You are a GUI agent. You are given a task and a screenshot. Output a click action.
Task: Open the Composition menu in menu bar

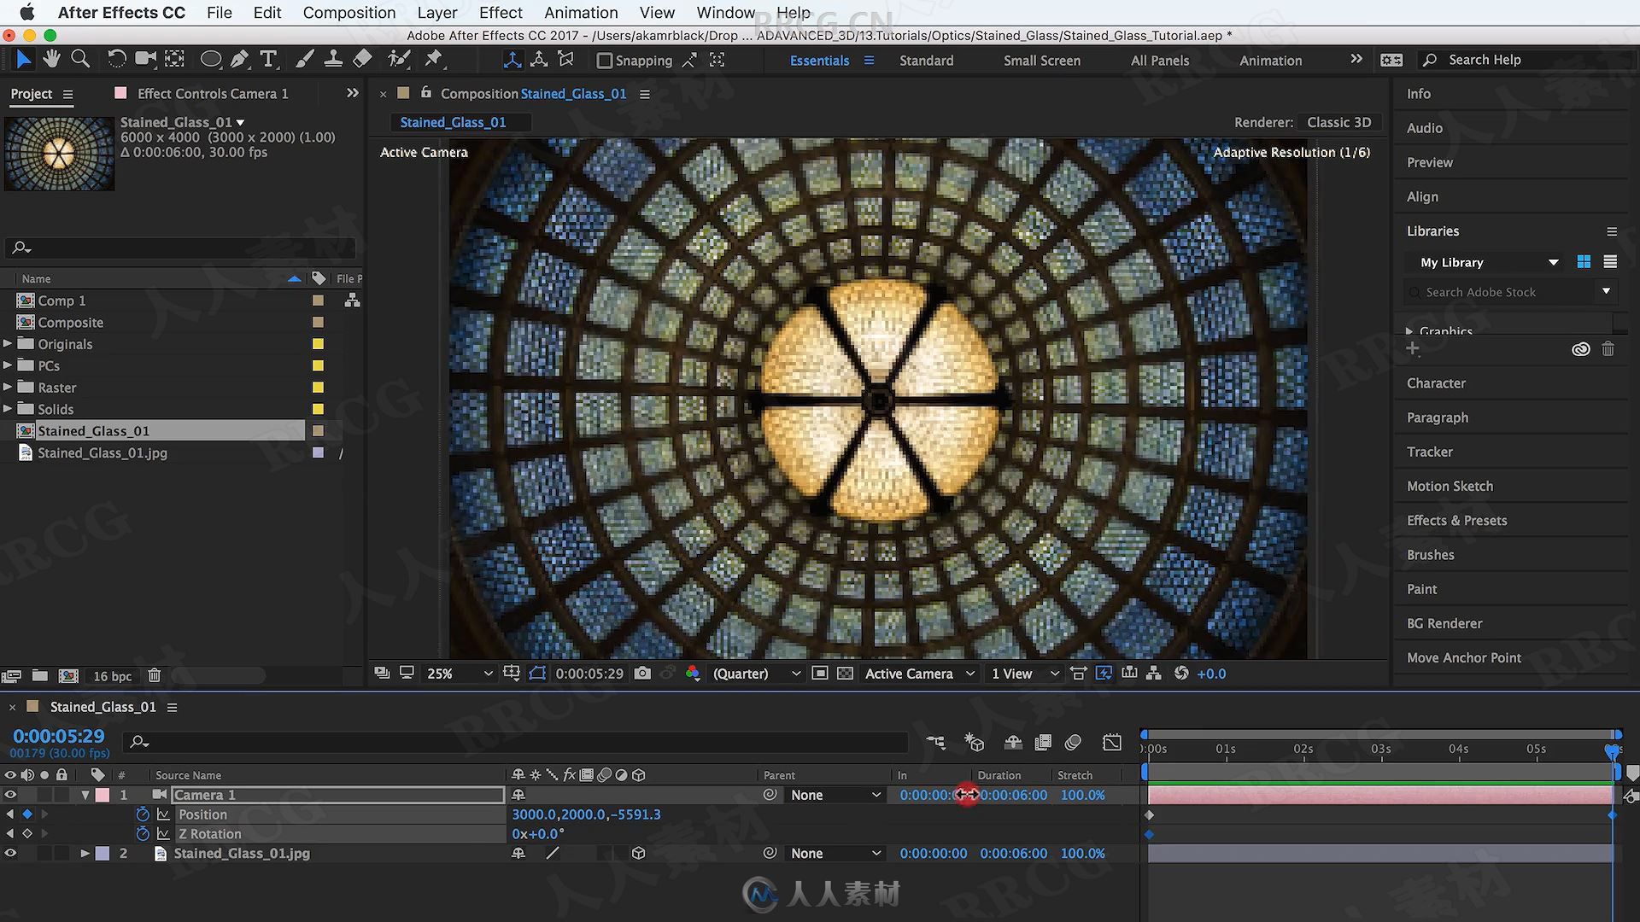pyautogui.click(x=349, y=13)
